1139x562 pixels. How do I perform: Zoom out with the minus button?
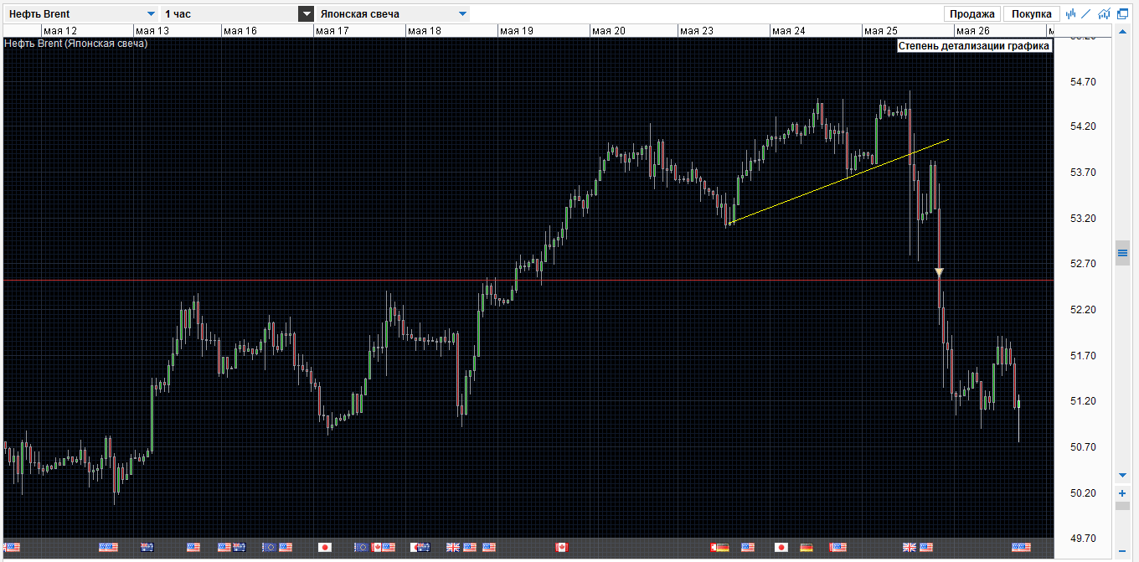click(x=1122, y=550)
